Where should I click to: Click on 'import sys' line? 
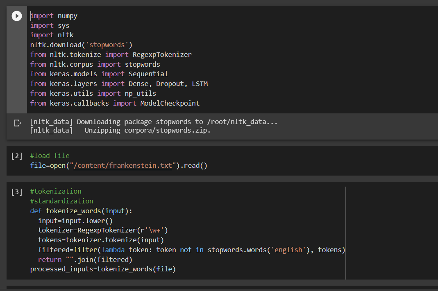50,26
